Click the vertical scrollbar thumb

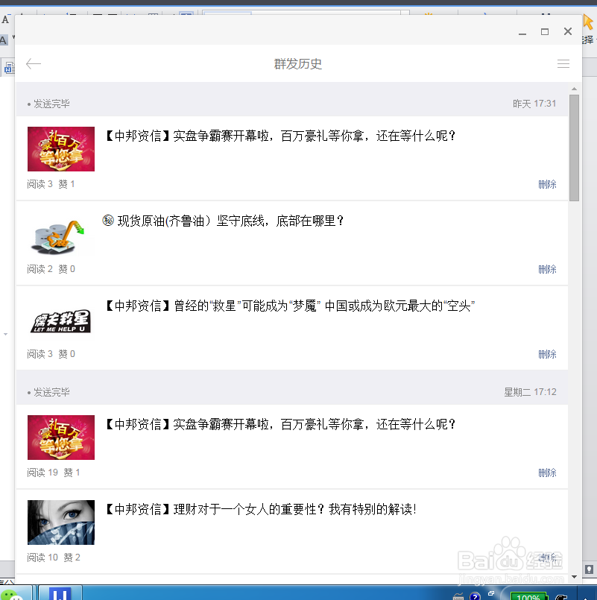tap(574, 148)
